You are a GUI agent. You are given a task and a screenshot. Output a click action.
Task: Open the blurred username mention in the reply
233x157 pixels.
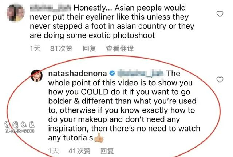coord(141,74)
